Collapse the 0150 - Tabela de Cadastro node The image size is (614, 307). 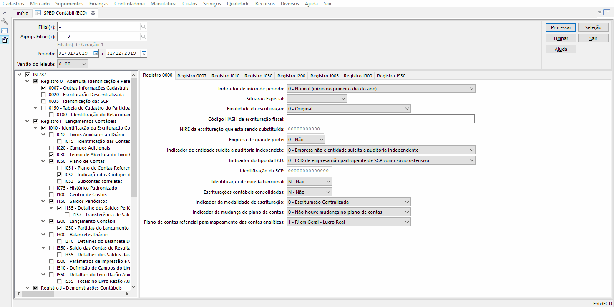[x=35, y=108]
